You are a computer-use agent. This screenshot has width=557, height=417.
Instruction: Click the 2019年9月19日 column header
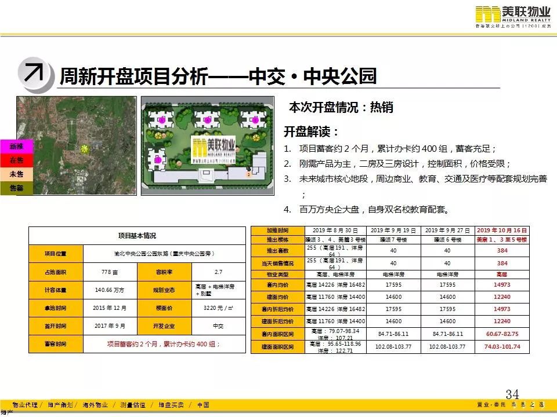pos(393,231)
